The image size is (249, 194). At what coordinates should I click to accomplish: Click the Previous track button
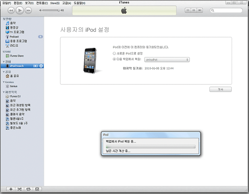[x=11, y=10]
